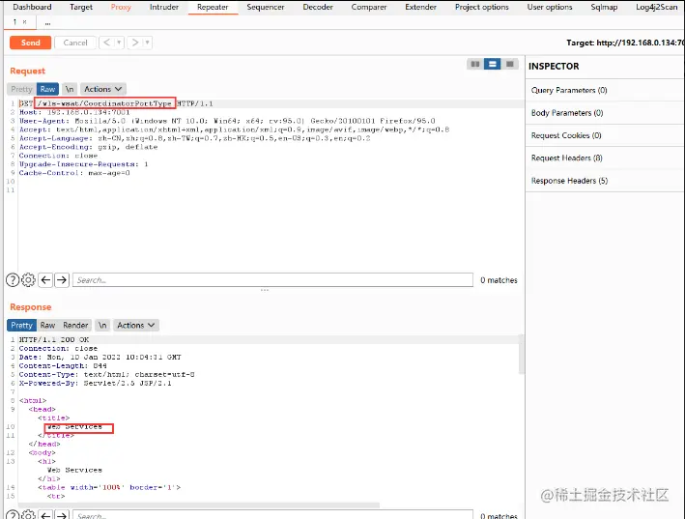Switch to the Target tab
The image size is (685, 519).
(x=81, y=7)
